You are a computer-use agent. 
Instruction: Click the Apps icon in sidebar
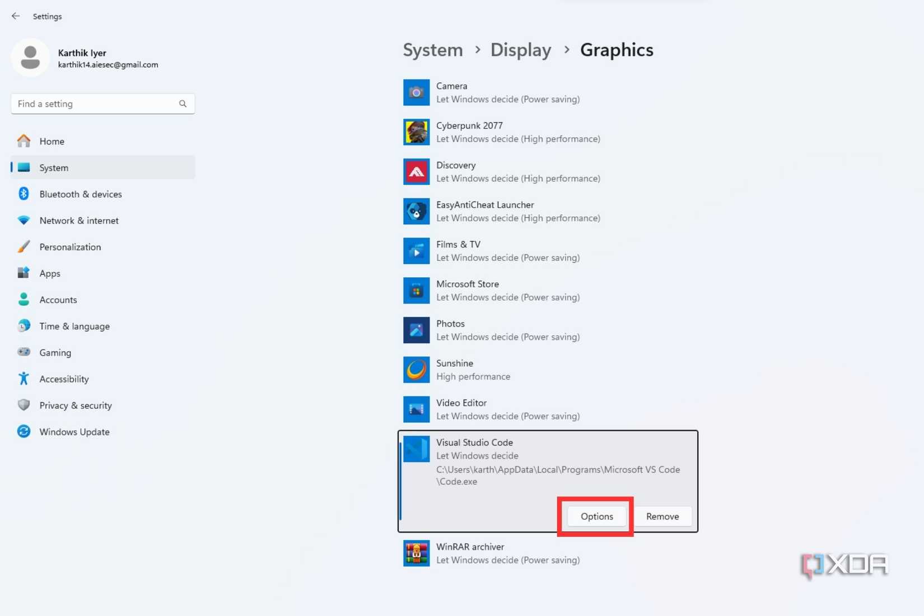[x=24, y=273]
